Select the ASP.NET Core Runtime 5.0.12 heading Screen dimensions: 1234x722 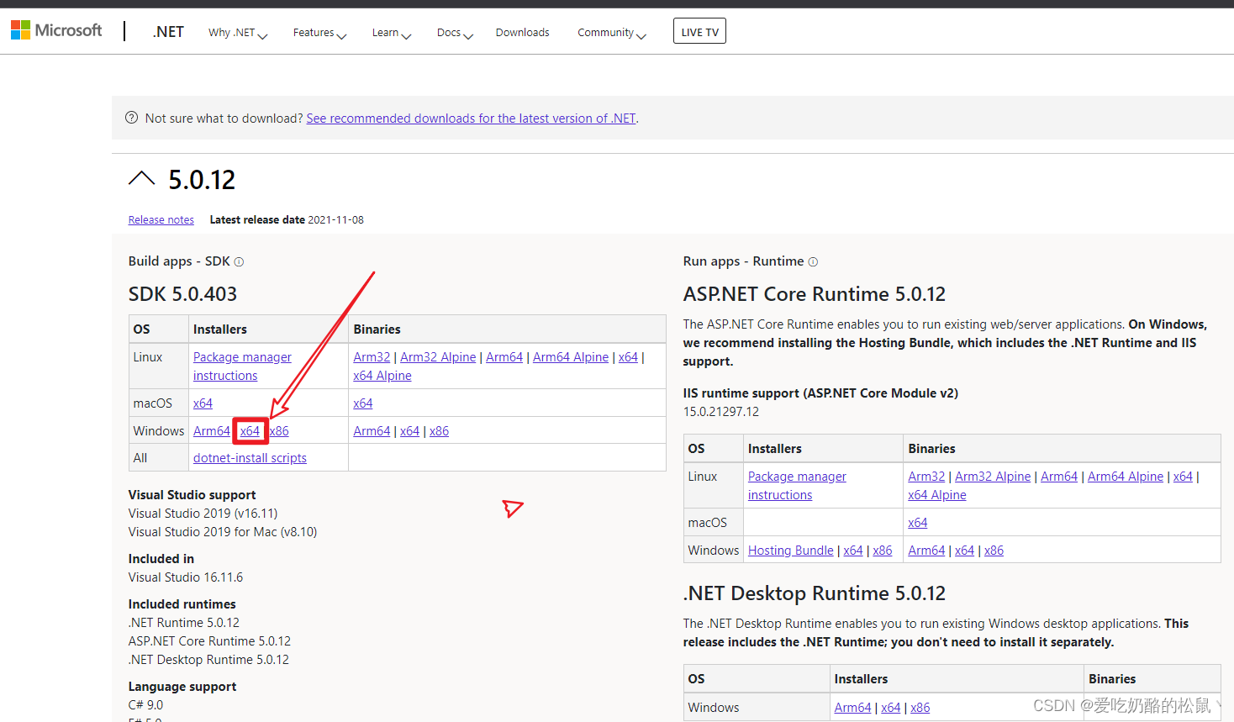coord(814,294)
